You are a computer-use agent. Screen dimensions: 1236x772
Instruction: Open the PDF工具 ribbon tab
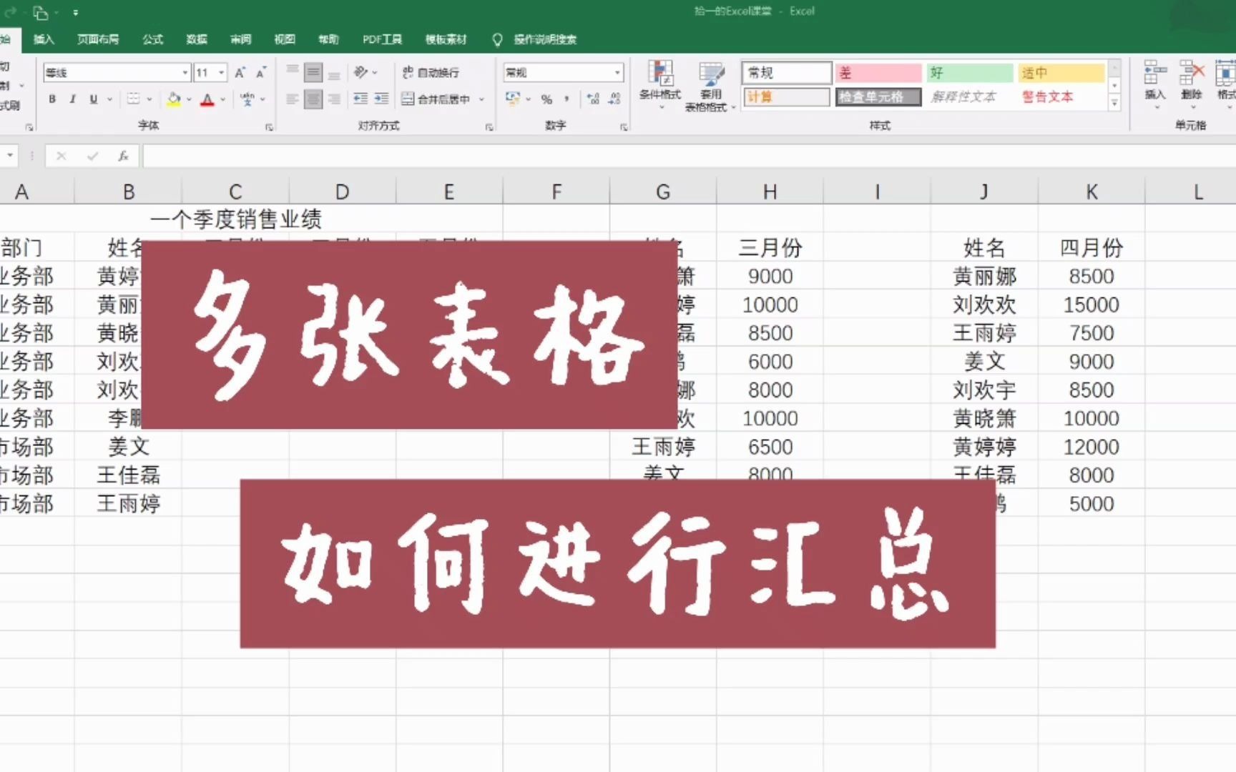pos(382,39)
